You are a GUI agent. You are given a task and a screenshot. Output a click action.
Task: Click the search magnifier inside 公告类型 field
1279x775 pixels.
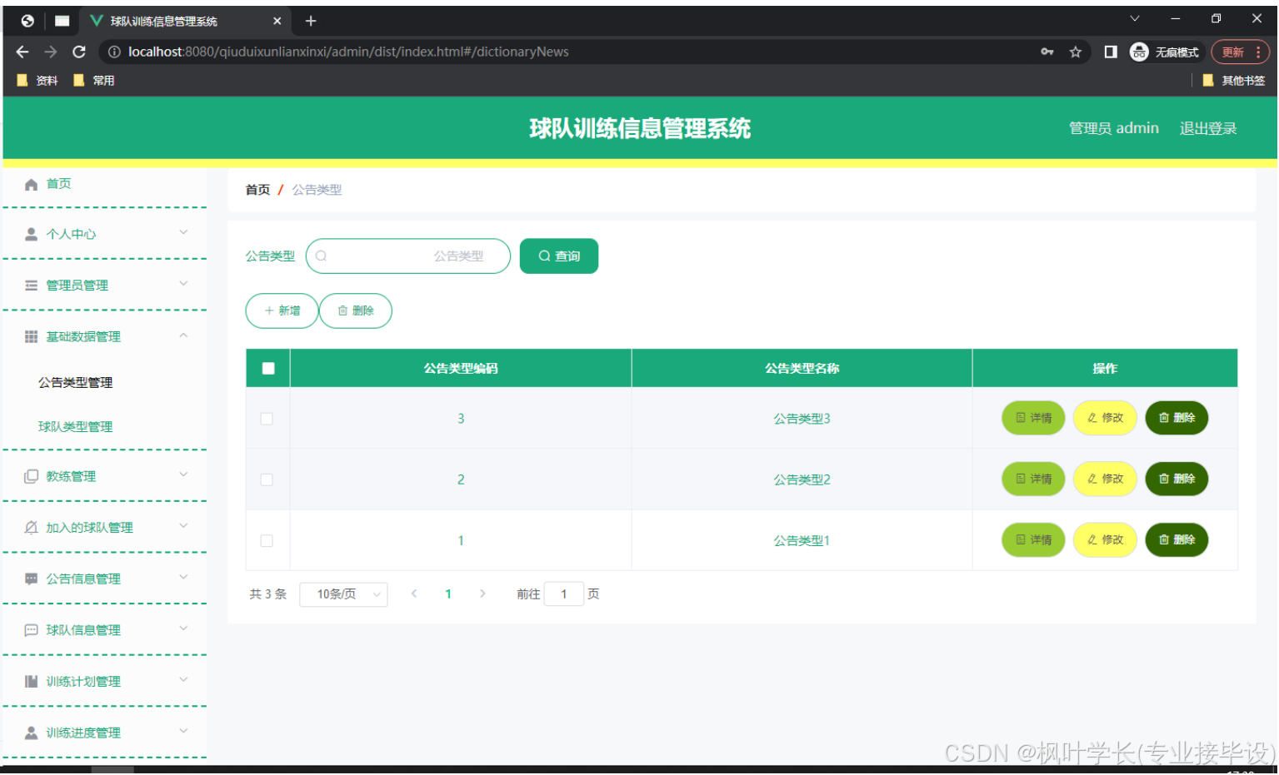click(x=322, y=256)
